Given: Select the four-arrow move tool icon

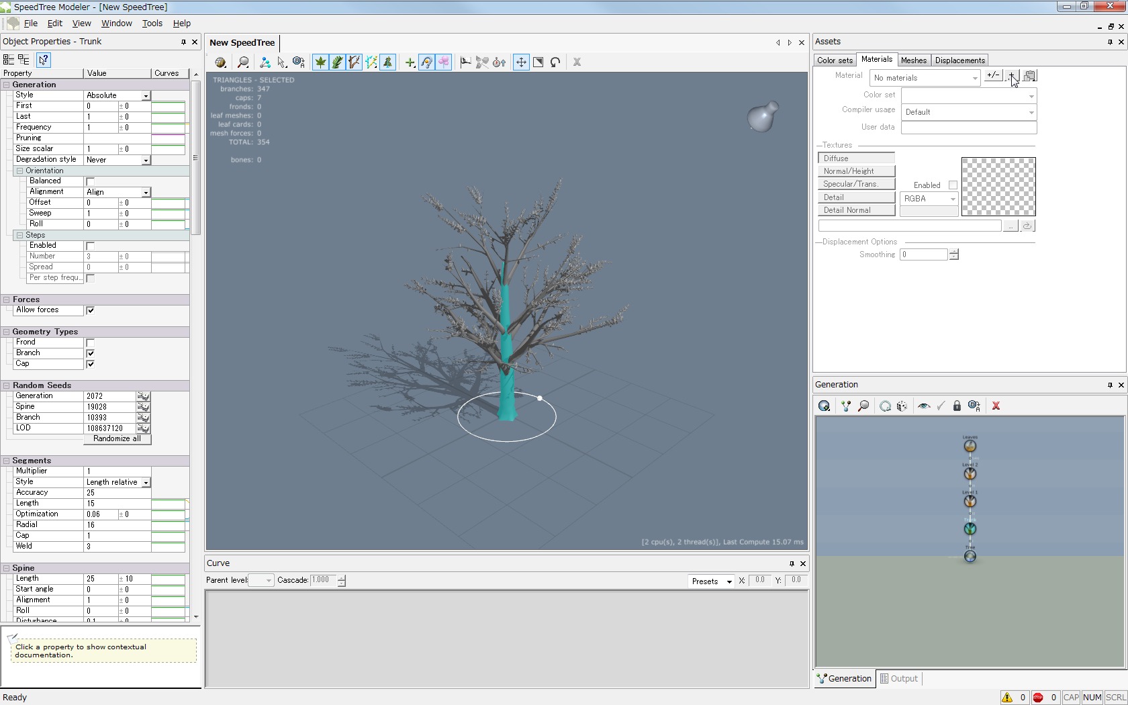Looking at the screenshot, I should tap(521, 62).
